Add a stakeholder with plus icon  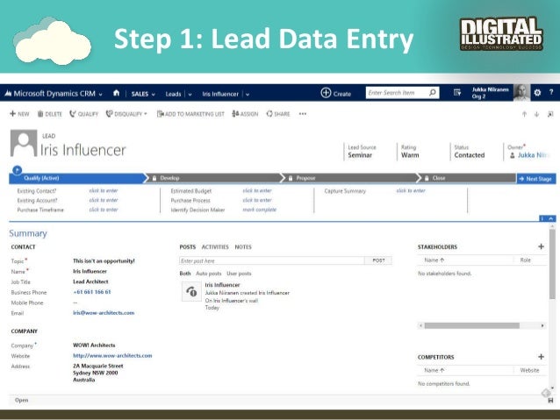coord(541,246)
